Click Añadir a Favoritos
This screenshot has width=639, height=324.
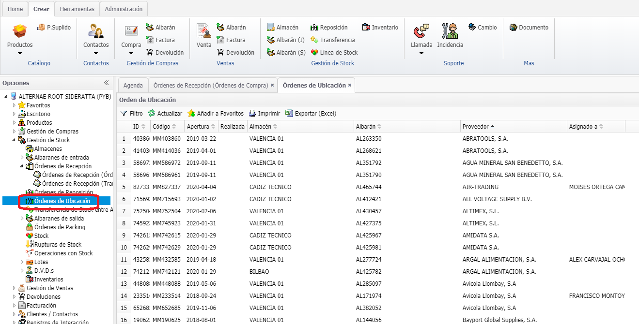tap(216, 114)
